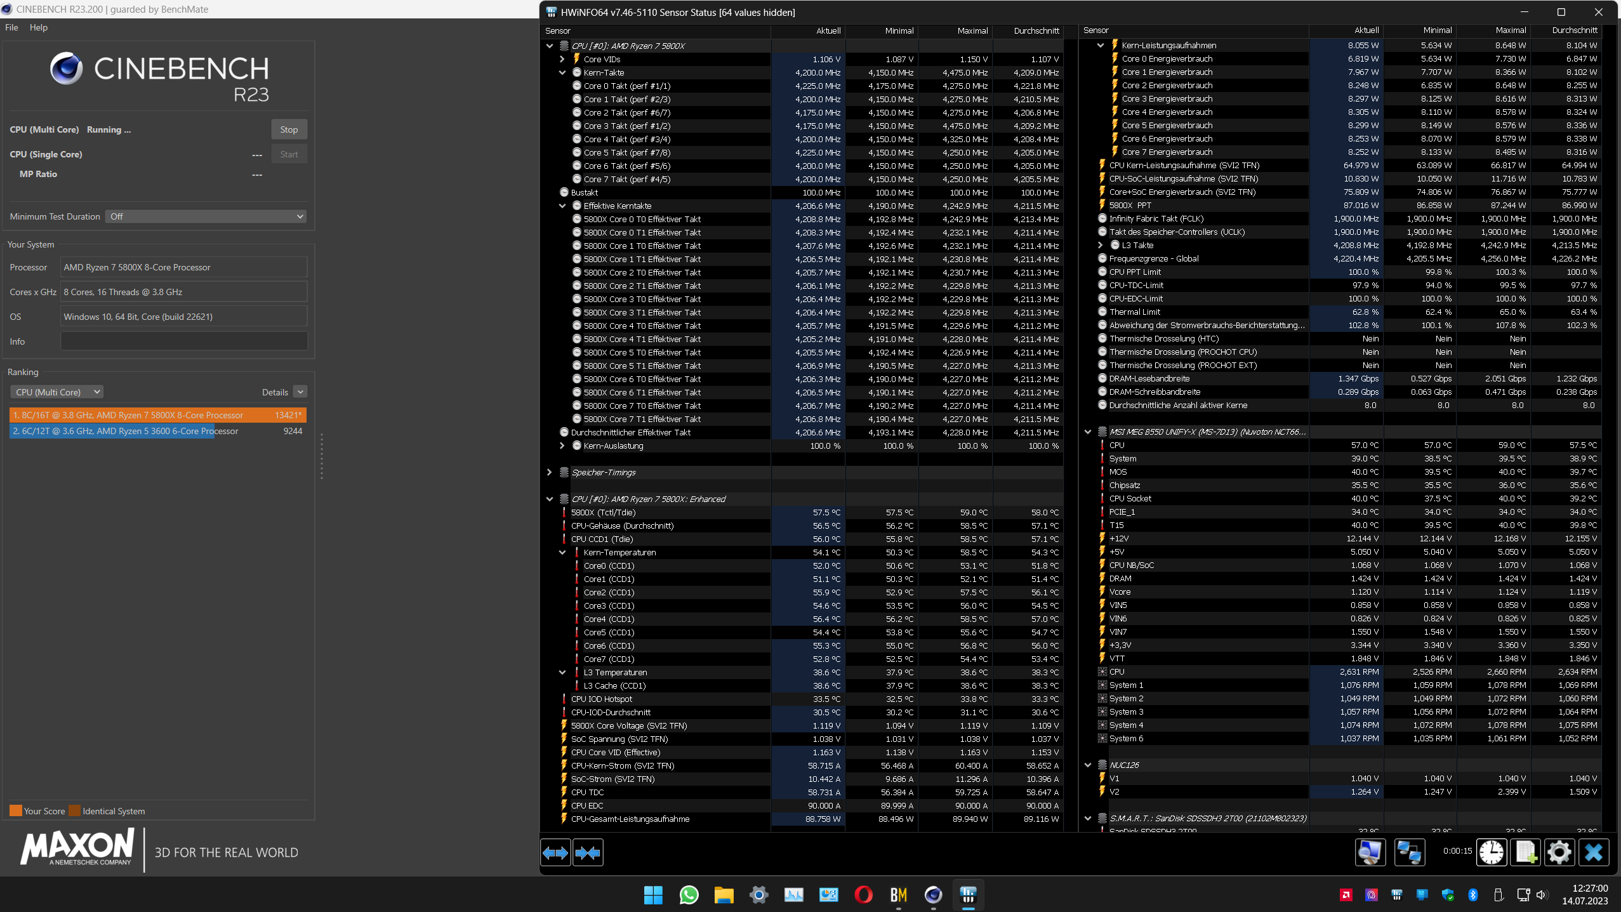1621x912 pixels.
Task: Open the CPU (Multi Core) ranking dropdown
Action: point(57,392)
